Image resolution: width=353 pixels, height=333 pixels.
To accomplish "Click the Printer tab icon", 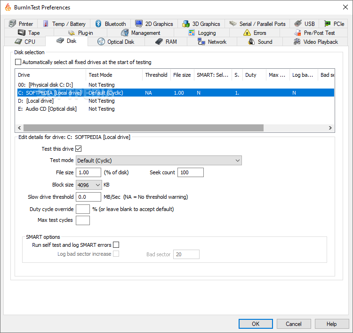I will tap(12, 24).
